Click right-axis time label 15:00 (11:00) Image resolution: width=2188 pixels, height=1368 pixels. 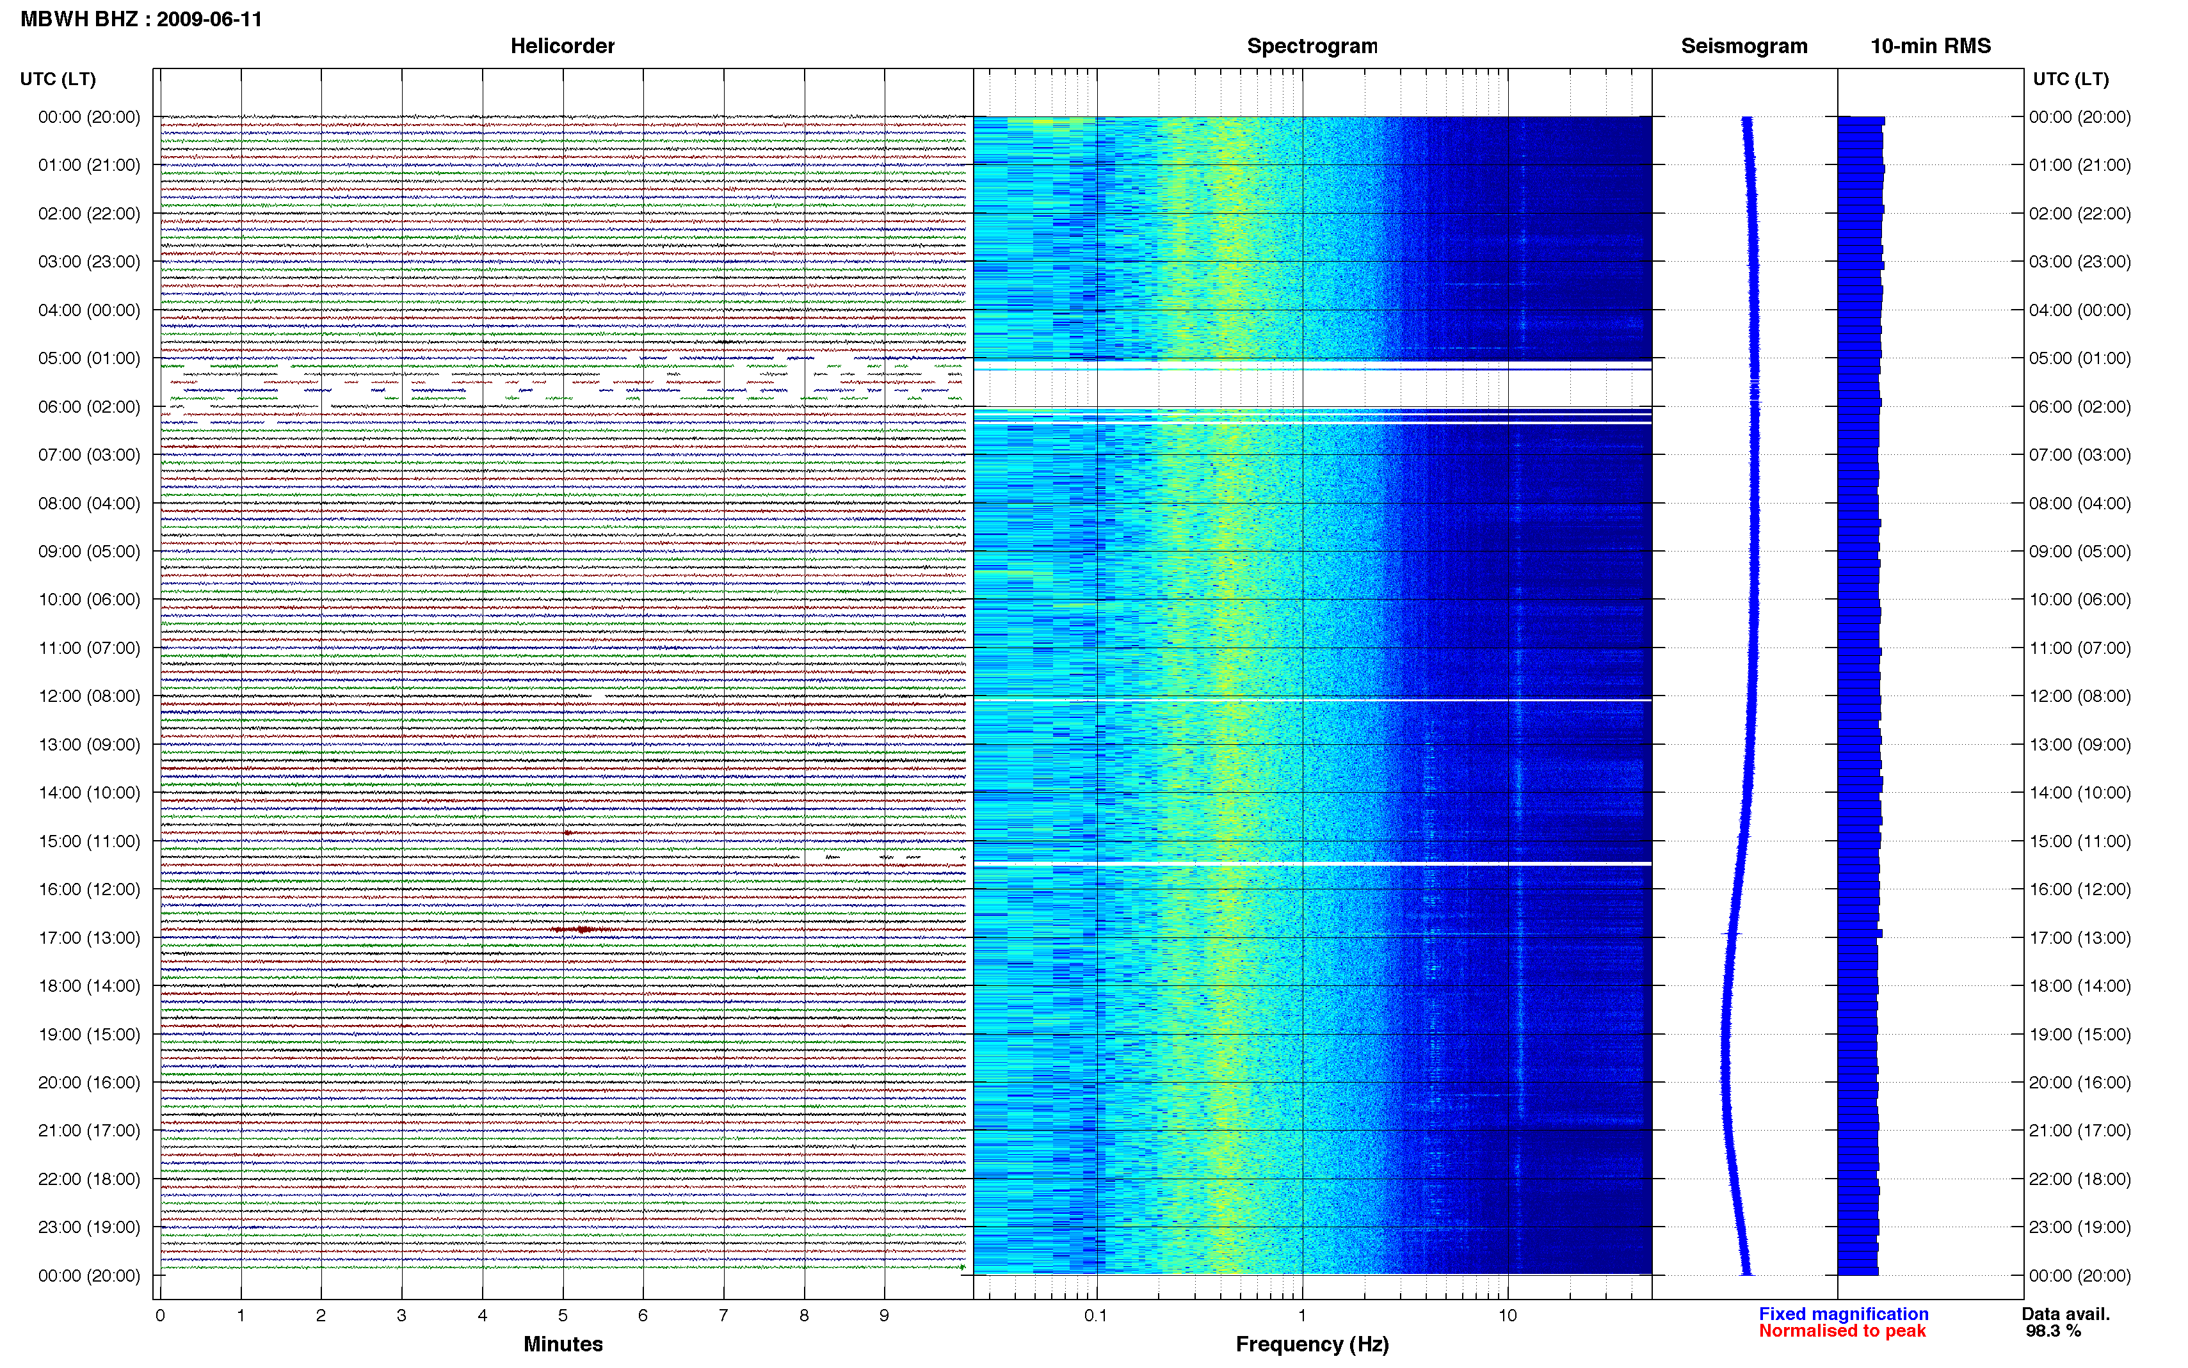pyautogui.click(x=2079, y=841)
